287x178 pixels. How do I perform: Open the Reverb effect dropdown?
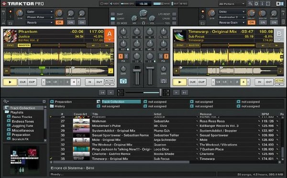click(x=40, y=22)
